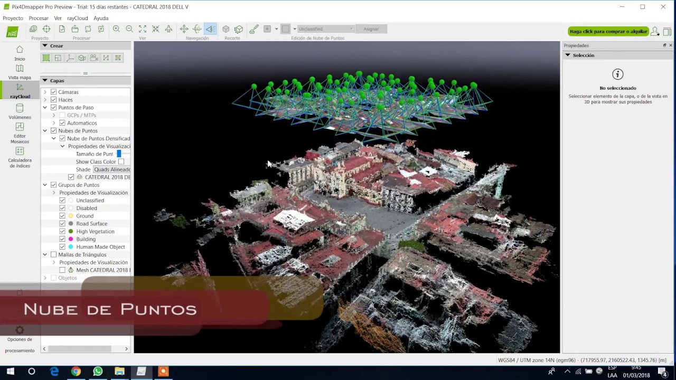Open the Shade Quads Alineados dropdown
676x380 pixels.
pos(111,169)
